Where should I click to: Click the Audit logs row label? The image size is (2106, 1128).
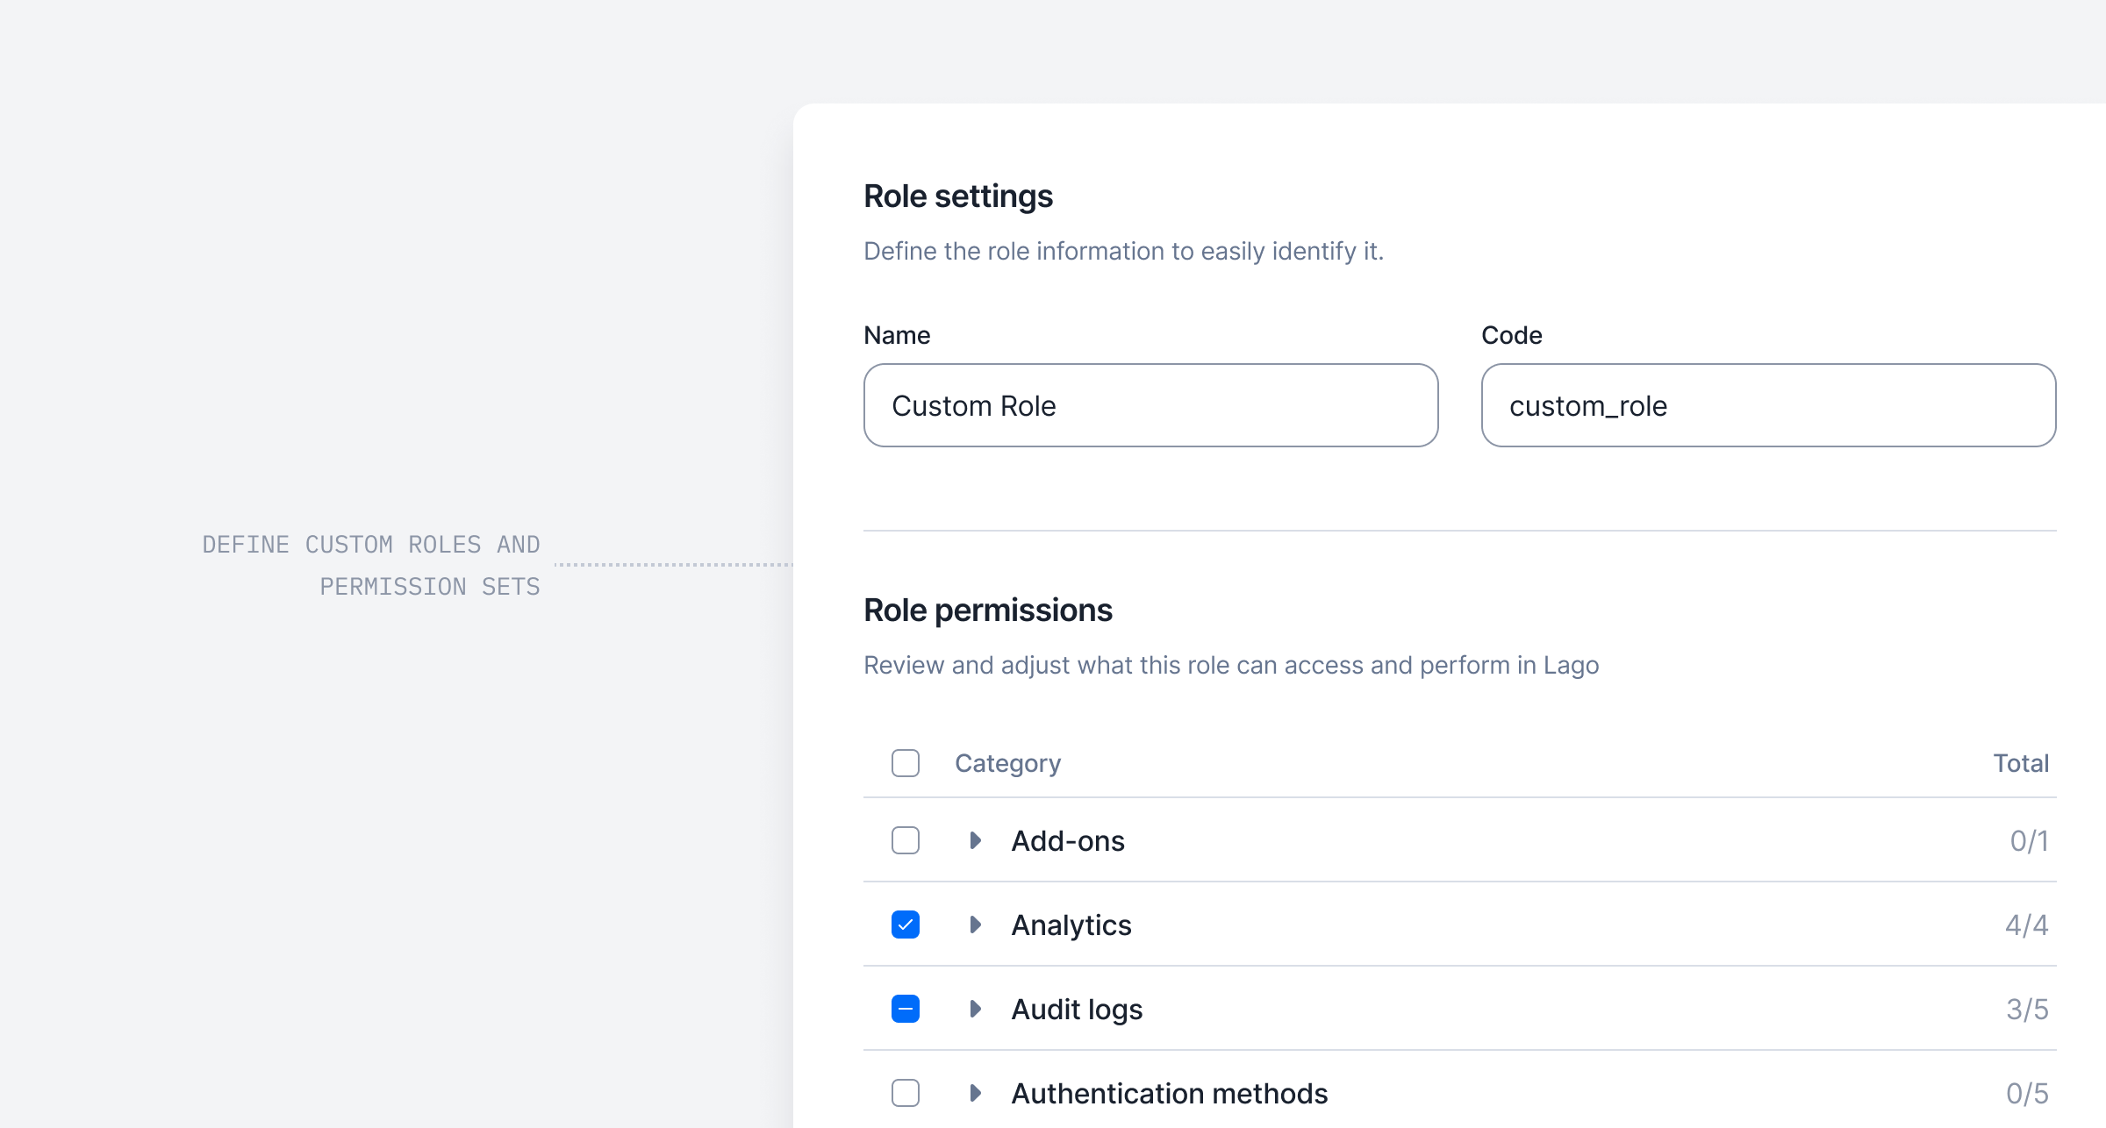coord(1077,1010)
